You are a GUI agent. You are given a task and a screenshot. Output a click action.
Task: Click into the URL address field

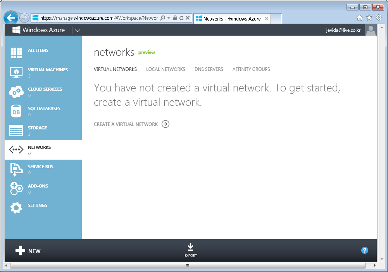99,18
